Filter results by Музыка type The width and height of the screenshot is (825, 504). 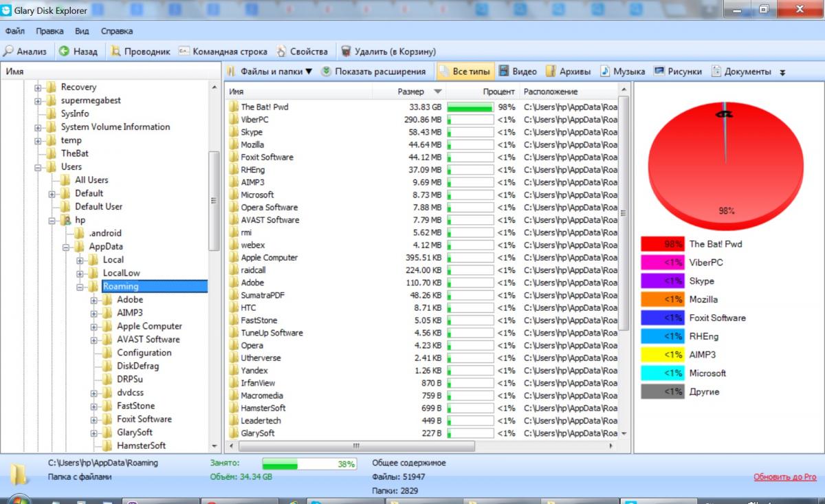[622, 72]
